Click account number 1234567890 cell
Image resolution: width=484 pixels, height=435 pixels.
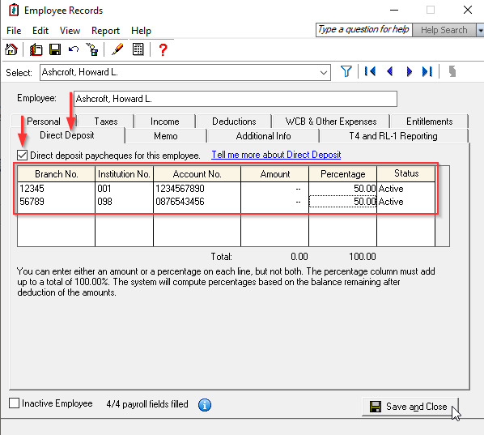[197, 189]
